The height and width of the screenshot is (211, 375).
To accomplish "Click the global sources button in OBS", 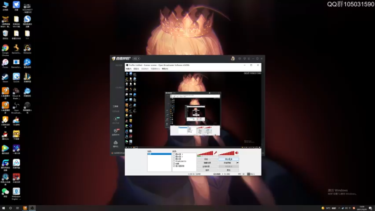I will click(x=207, y=166).
